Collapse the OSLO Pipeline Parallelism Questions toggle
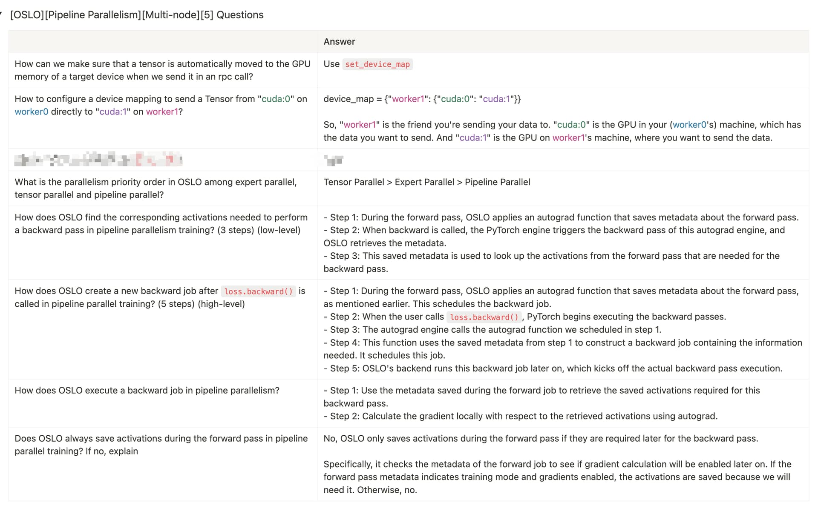 pos(1,14)
